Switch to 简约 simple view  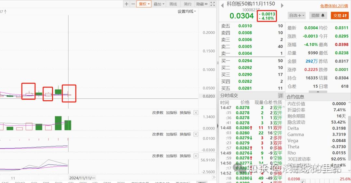click(x=188, y=4)
